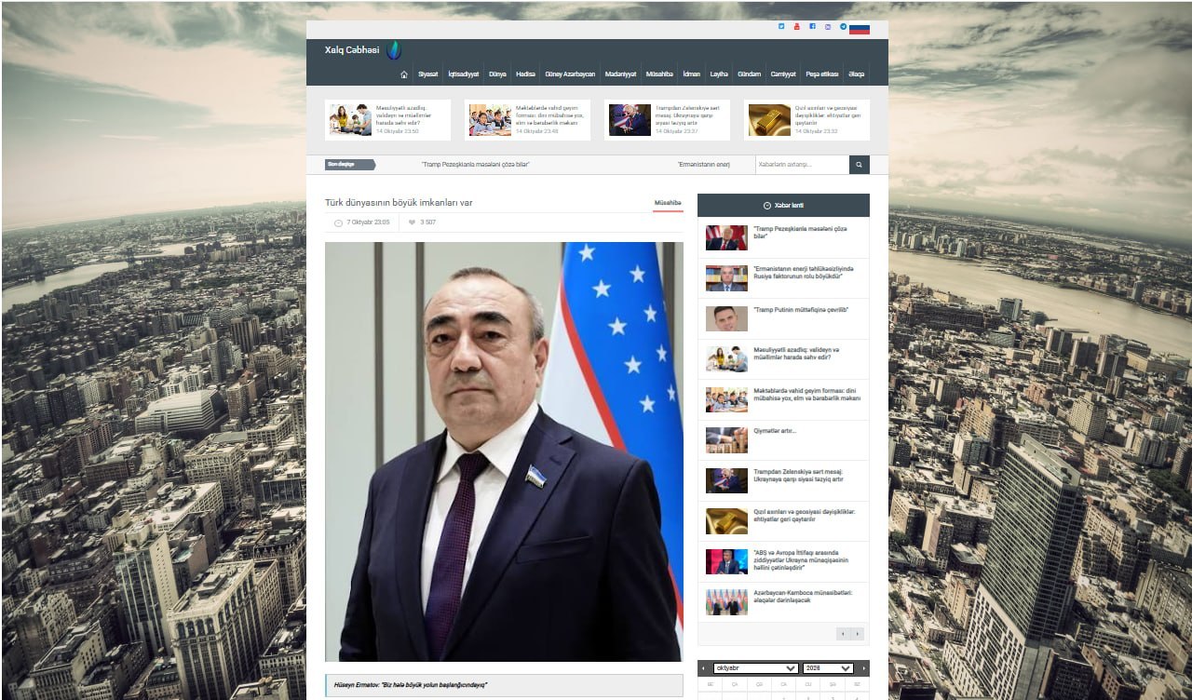This screenshot has width=1192, height=700.
Task: Open the top card about gold assets
Action: tap(806, 120)
